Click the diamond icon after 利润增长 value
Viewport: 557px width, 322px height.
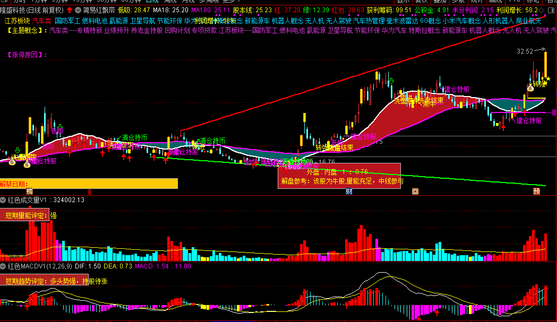542,10
